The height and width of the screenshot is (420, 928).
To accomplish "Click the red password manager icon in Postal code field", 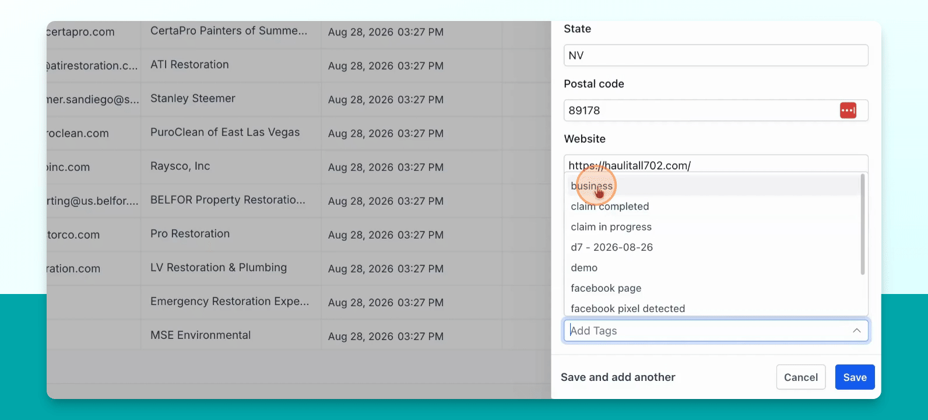I will [848, 110].
